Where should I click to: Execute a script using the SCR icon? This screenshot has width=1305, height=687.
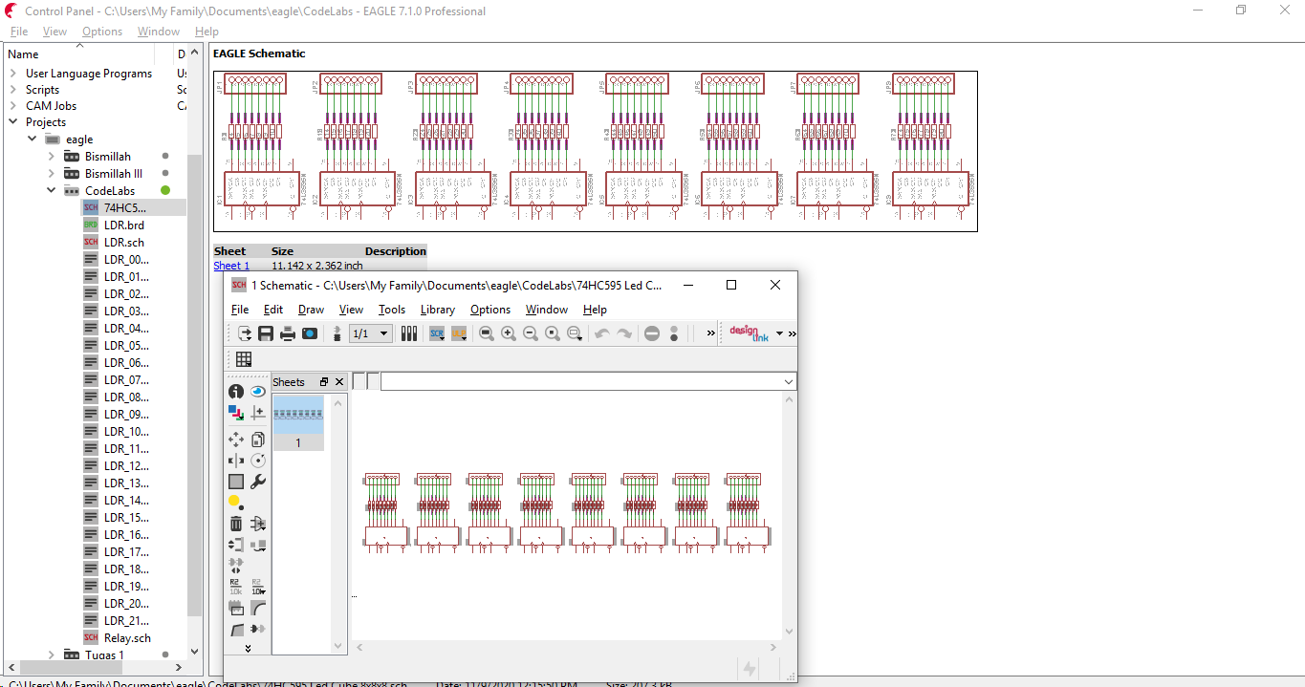[x=437, y=333]
